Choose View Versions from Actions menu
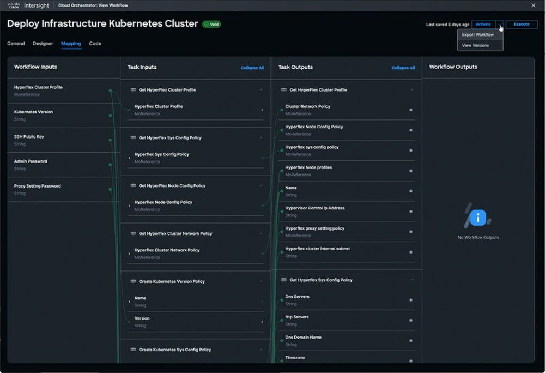 click(x=480, y=46)
